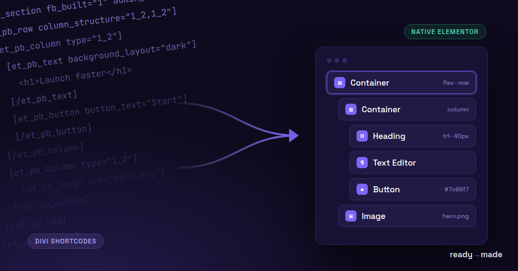This screenshot has width=518, height=271.
Task: Click the 'et_pb_button button_text="Start"' code line
Action: pyautogui.click(x=100, y=109)
